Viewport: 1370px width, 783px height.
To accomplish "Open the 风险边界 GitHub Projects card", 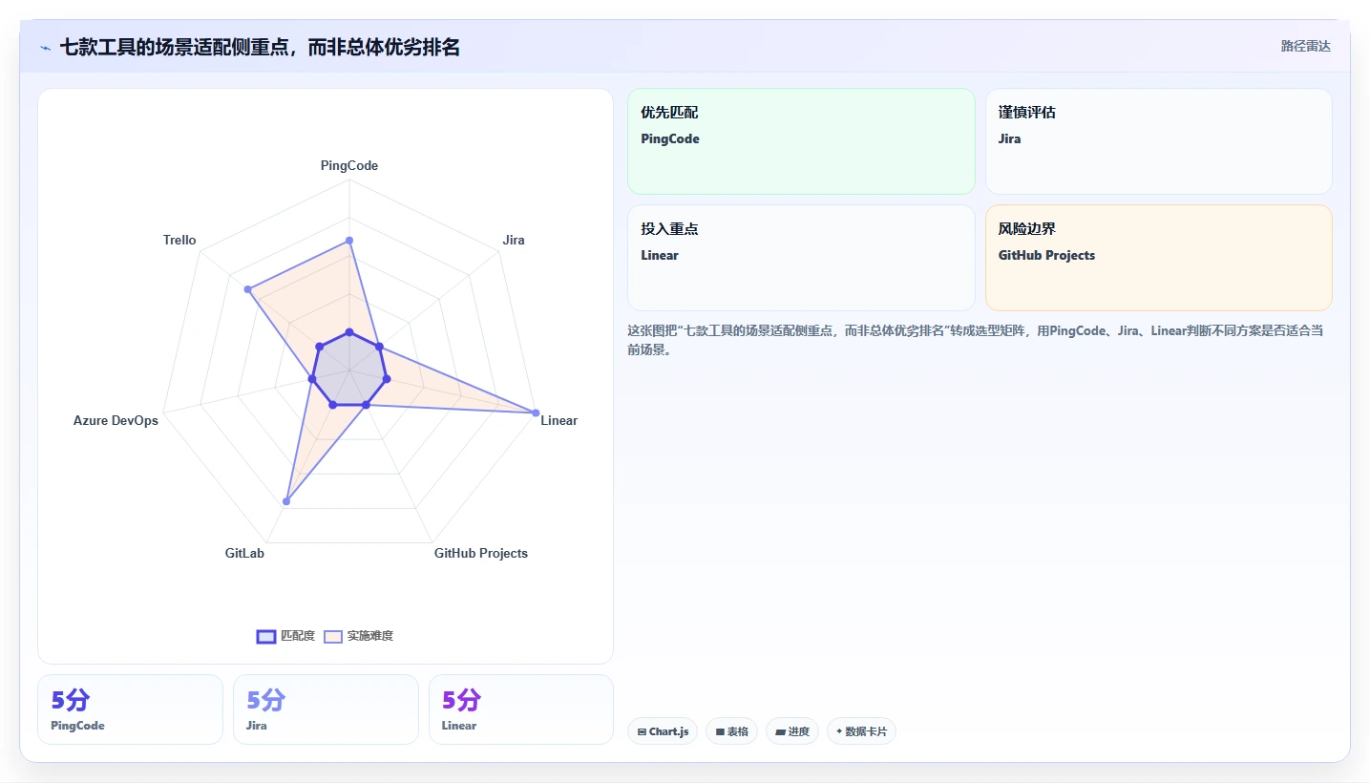I will pyautogui.click(x=1158, y=258).
